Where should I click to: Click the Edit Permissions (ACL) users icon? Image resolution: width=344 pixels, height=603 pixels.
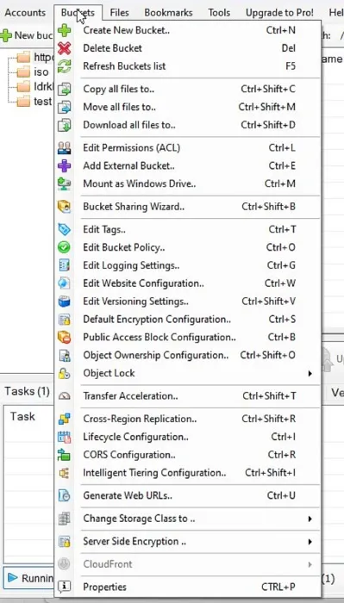click(x=65, y=147)
